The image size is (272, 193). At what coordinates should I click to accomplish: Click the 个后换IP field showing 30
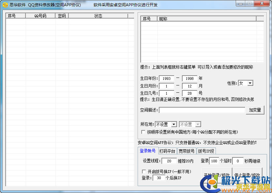(x=159, y=178)
